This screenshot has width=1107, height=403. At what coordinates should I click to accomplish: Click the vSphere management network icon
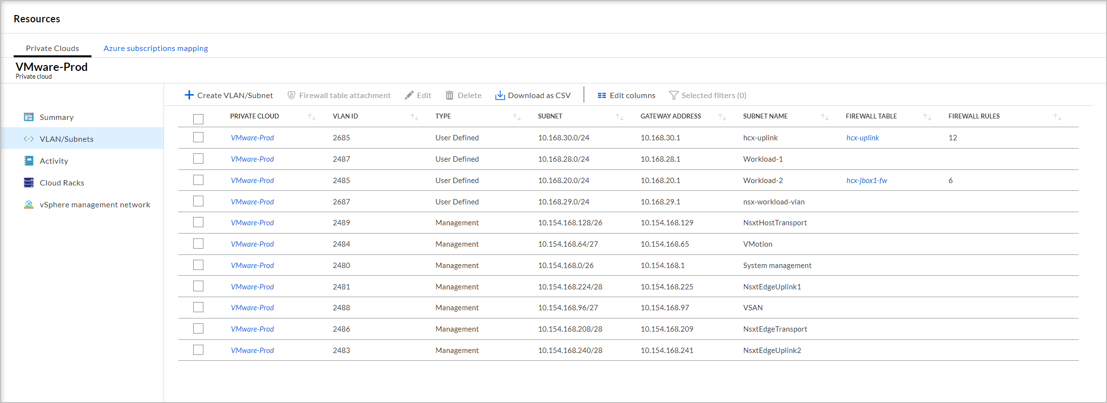point(29,204)
